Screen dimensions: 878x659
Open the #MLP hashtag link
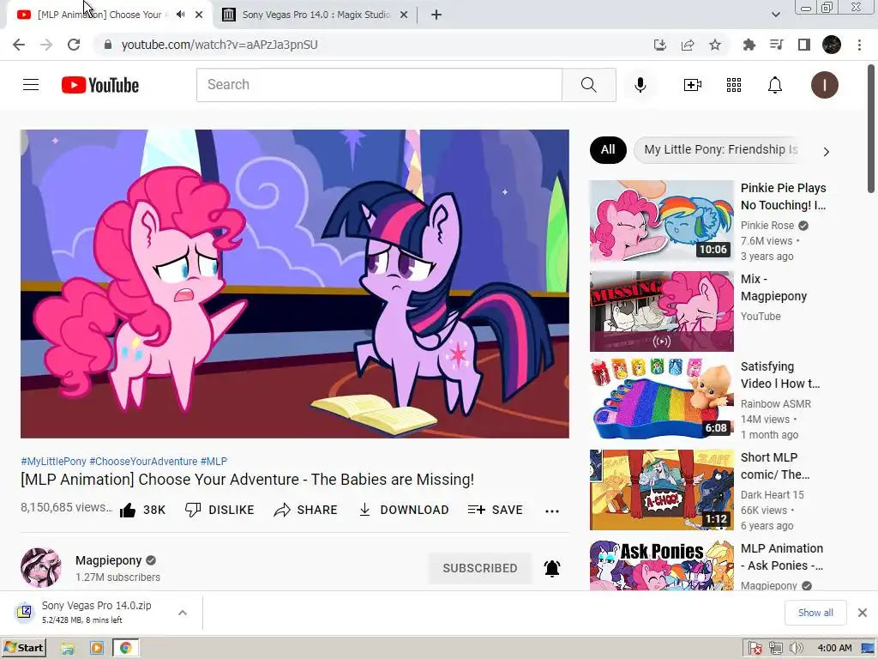click(x=213, y=461)
